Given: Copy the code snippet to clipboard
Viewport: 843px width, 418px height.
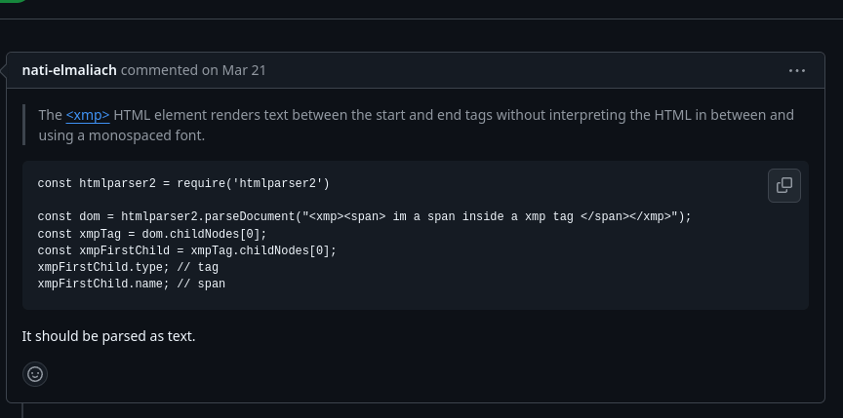Looking at the screenshot, I should [x=784, y=185].
